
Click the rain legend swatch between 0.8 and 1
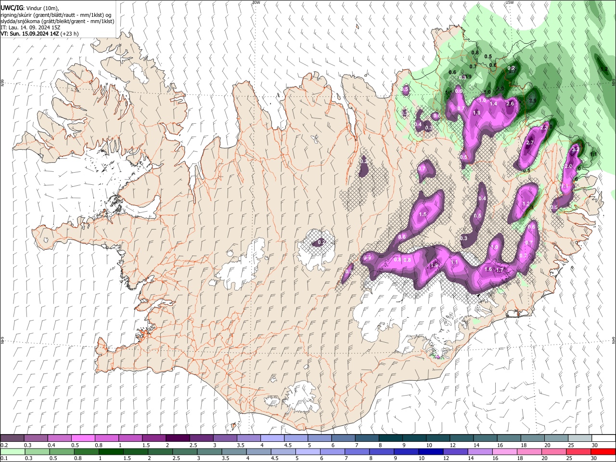pos(86,452)
